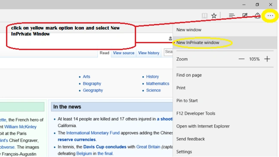Close the Edge browser window
Screen dimensions: 279x157
[270, 5]
